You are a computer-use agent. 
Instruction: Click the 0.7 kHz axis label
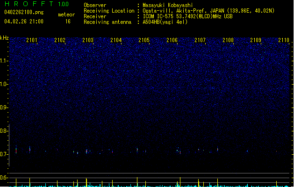[4, 154]
